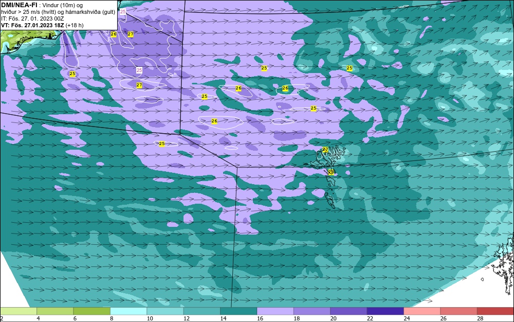Click the salmon 26–28 legend swatch
This screenshot has height=322, width=514.
tap(459, 311)
